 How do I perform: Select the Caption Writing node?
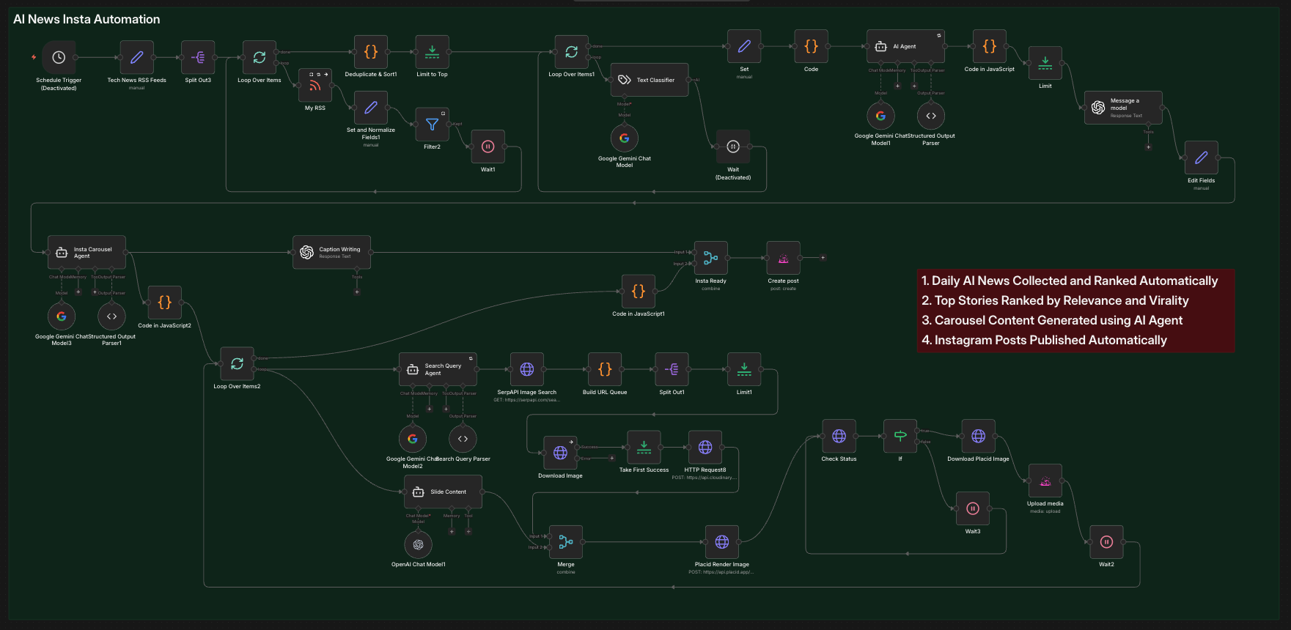click(331, 252)
